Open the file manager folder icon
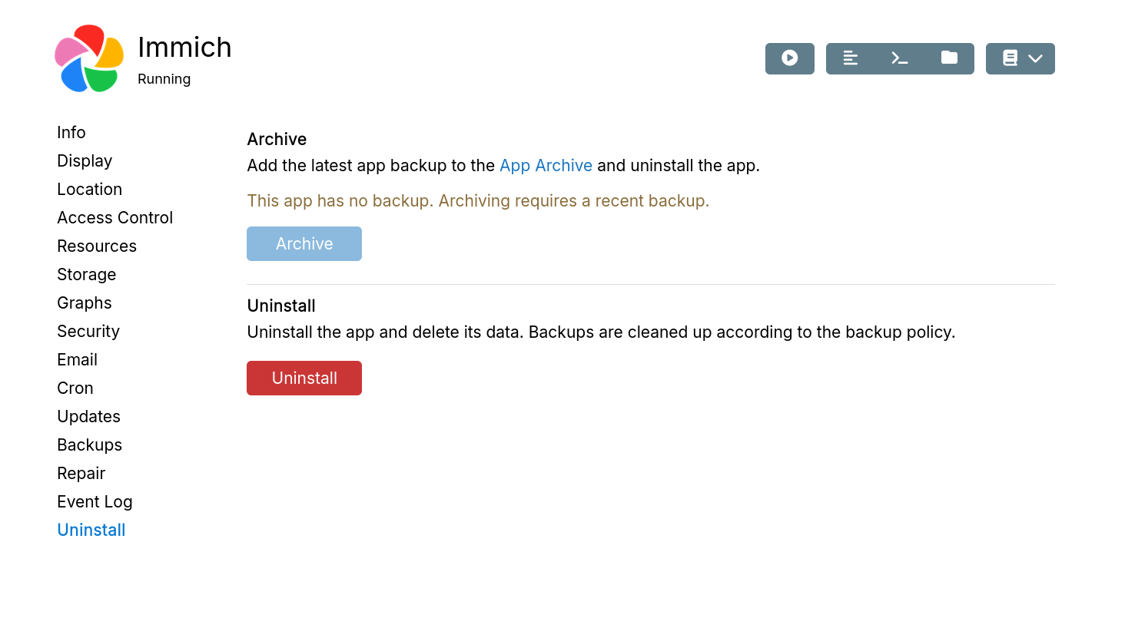 point(949,58)
